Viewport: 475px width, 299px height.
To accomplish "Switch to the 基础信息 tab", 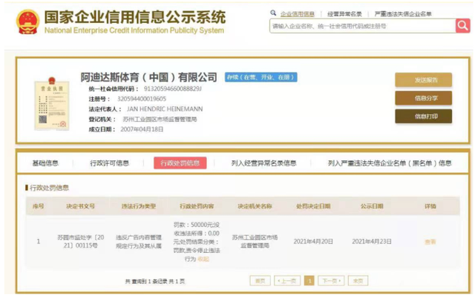I will (x=45, y=163).
